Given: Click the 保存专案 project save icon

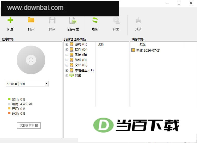Looking at the screenshot, I should [73, 20].
